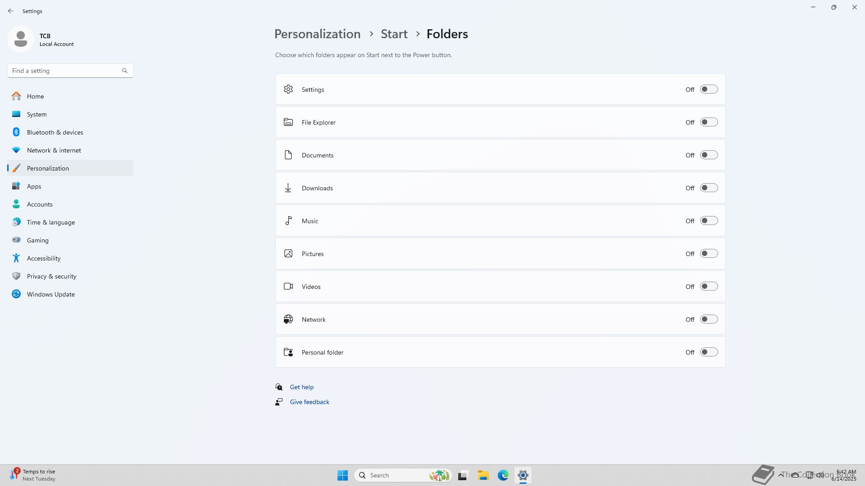Toggle the Personal folder switch on
This screenshot has height=486, width=865.
click(709, 352)
